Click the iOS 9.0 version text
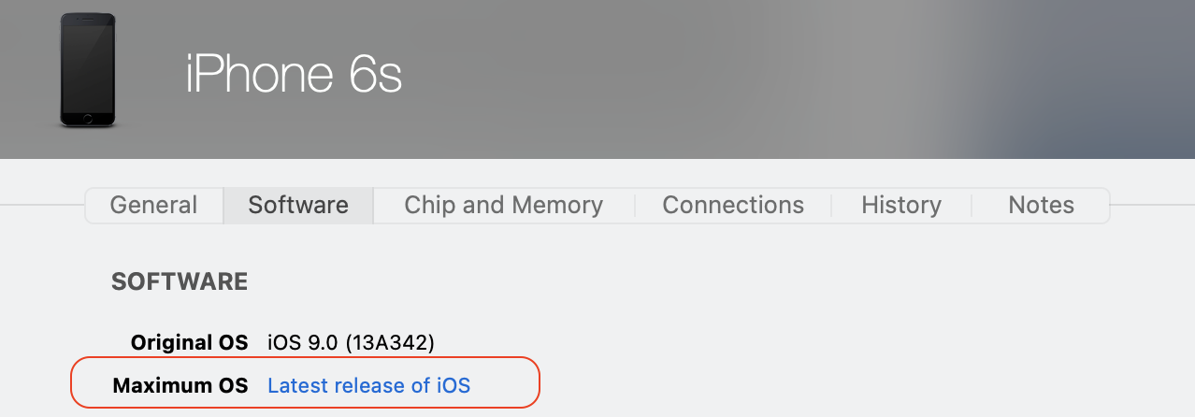 coord(303,343)
